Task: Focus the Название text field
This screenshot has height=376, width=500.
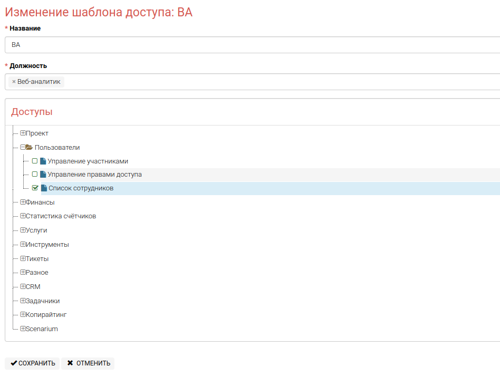Action: click(x=252, y=45)
